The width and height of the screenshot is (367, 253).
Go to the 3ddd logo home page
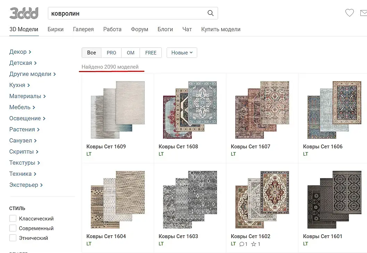(24, 13)
